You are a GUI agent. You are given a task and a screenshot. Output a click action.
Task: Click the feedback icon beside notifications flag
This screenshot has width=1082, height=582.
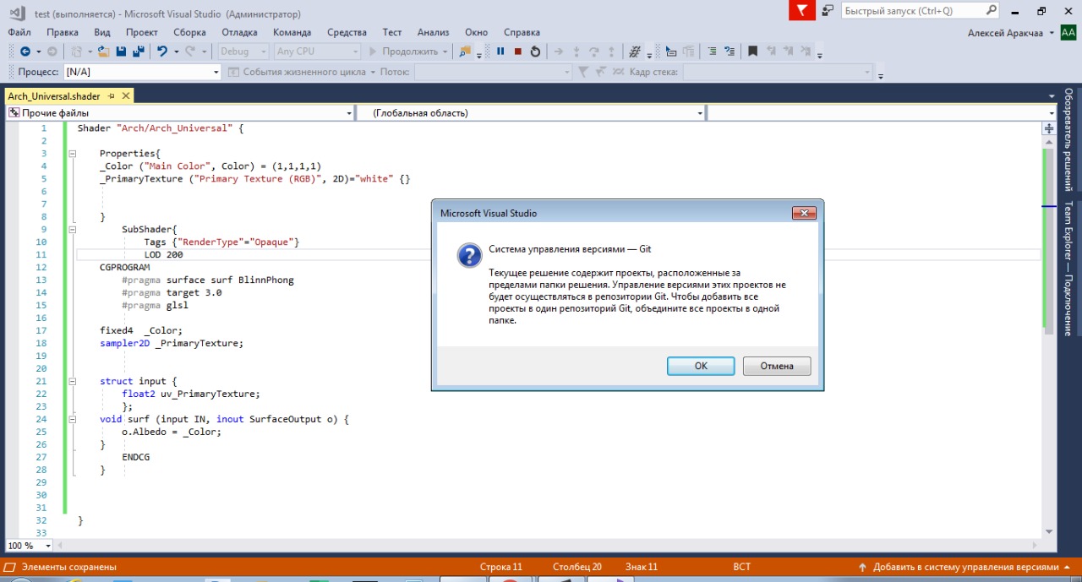click(x=828, y=11)
